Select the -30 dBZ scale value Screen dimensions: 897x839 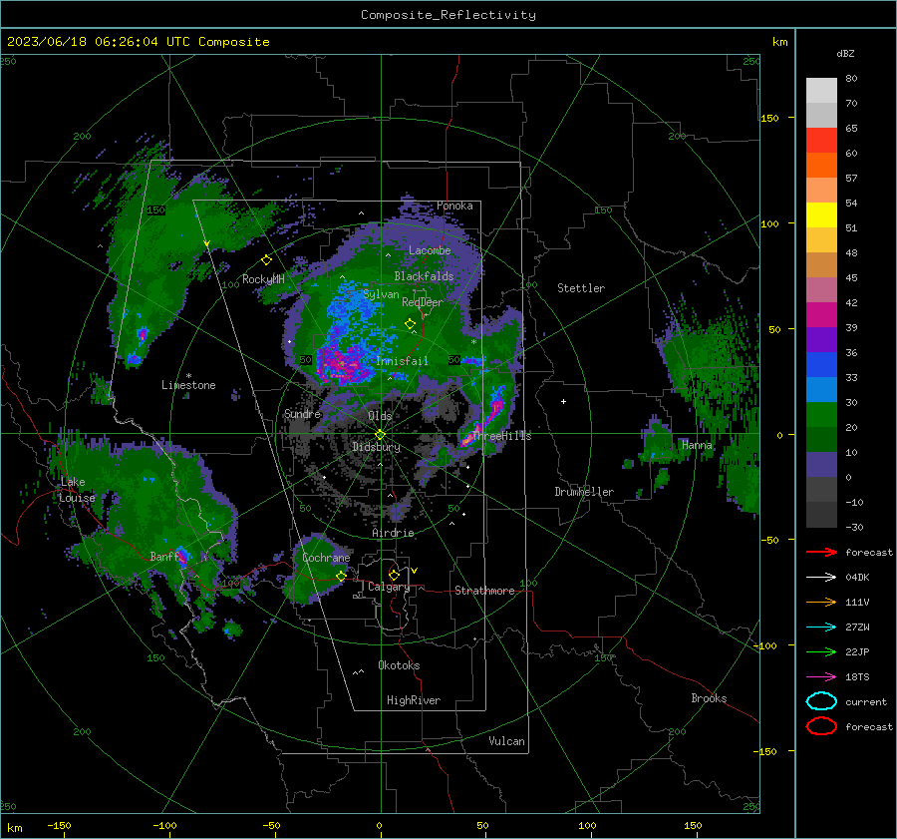point(854,527)
